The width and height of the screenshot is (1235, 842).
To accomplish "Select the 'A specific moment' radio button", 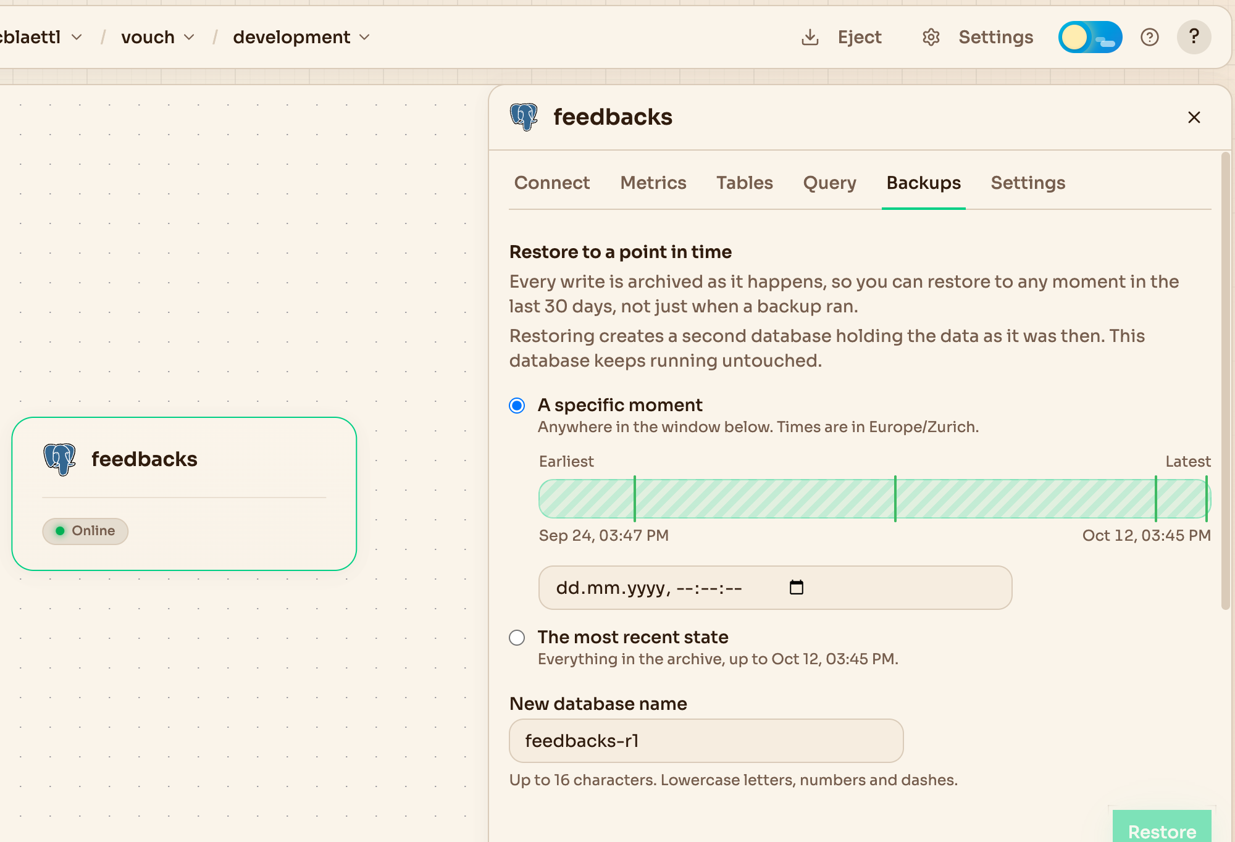I will coord(517,406).
